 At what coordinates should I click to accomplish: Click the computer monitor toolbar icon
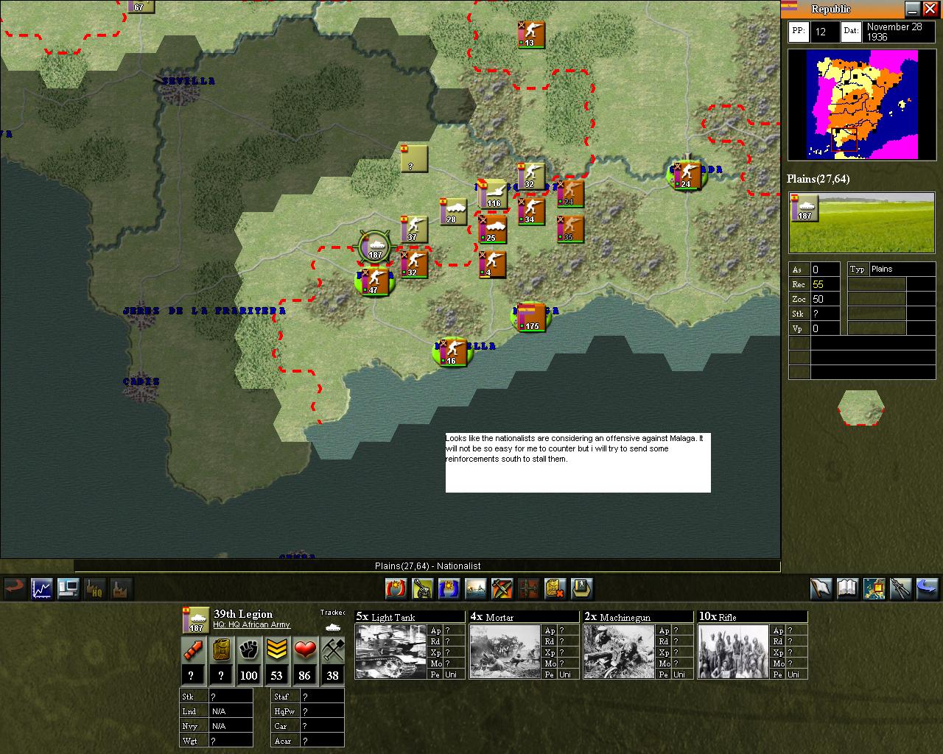tap(69, 588)
